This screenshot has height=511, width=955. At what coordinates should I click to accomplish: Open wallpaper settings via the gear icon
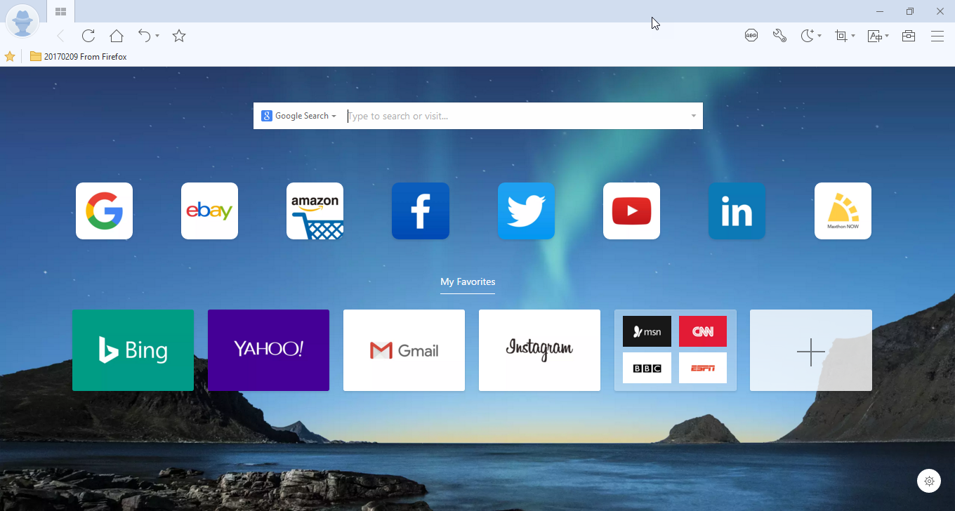click(929, 481)
